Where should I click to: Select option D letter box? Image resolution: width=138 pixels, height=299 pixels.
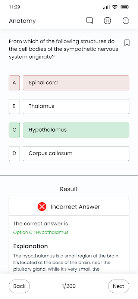tap(14, 154)
